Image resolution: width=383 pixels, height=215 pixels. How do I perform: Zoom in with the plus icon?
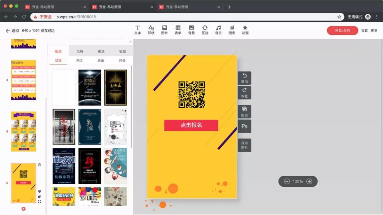pos(309,181)
